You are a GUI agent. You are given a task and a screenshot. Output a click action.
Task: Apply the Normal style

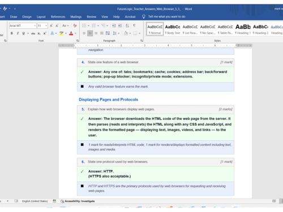pyautogui.click(x=155, y=29)
